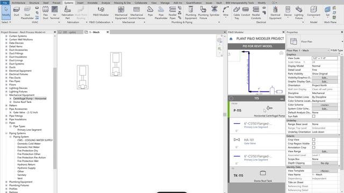
Task: Select Mechanical Control Device tool
Action: tap(137, 13)
